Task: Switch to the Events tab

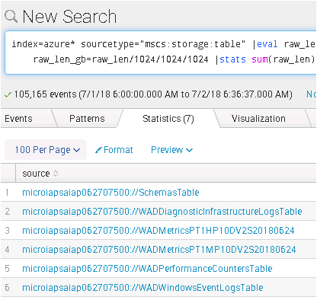Action: (x=18, y=119)
